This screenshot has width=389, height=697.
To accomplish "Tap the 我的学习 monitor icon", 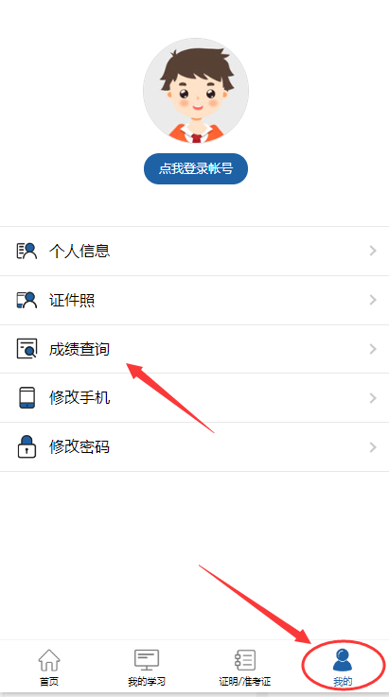I will tap(147, 660).
